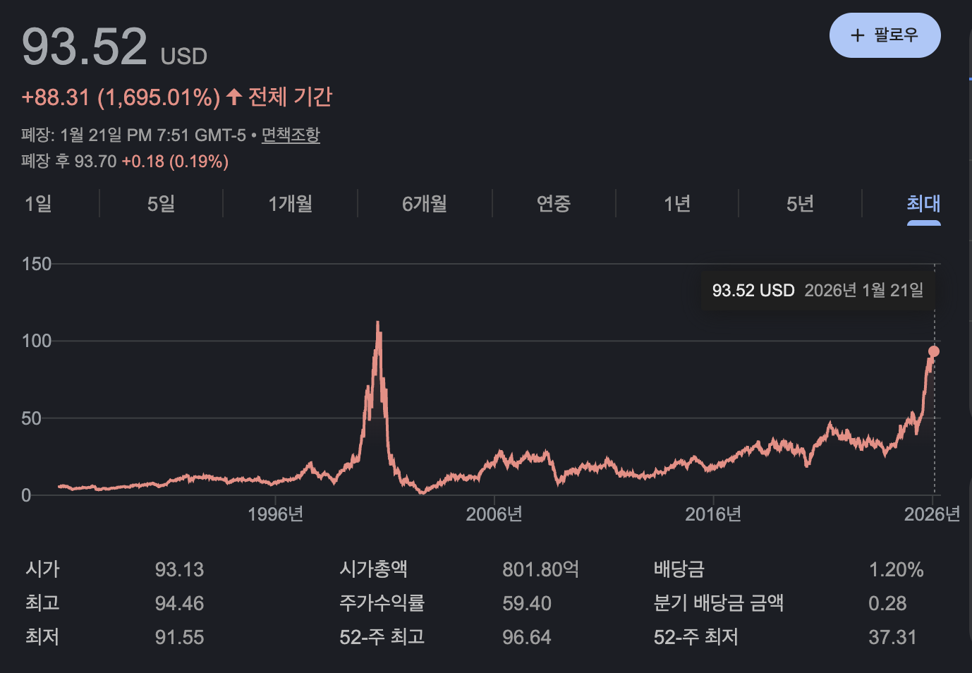Click the pink endpoint dot on chart
Image resolution: width=972 pixels, height=673 pixels.
934,351
